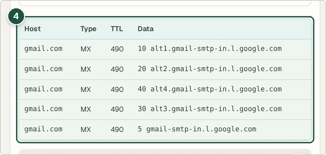Click MX type in the alt3 row
326x155 pixels.
point(86,110)
